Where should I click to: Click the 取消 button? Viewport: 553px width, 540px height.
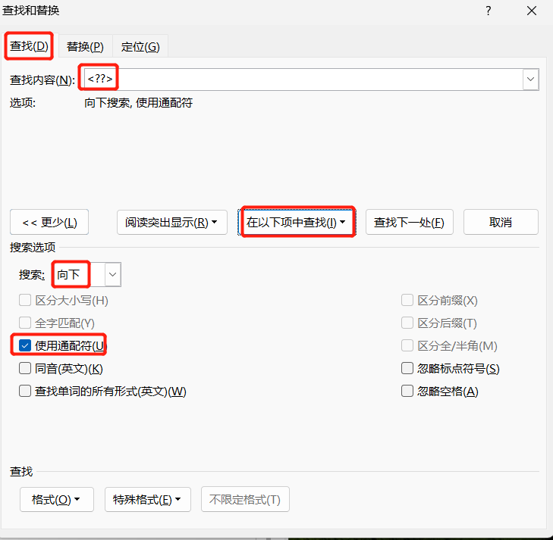[501, 222]
